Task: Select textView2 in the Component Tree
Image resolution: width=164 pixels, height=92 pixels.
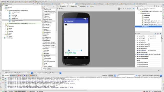Action: (147, 15)
